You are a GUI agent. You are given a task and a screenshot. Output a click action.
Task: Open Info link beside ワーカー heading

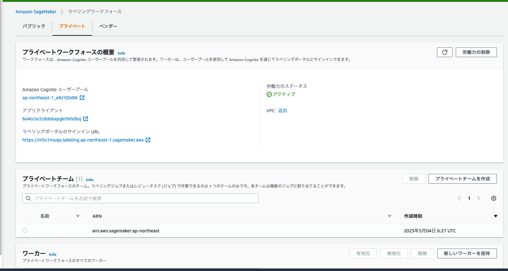coord(53,254)
